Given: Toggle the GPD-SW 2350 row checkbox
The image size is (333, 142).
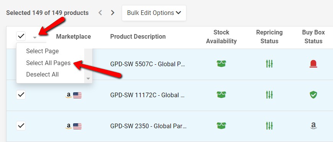Looking at the screenshot, I should (x=21, y=126).
